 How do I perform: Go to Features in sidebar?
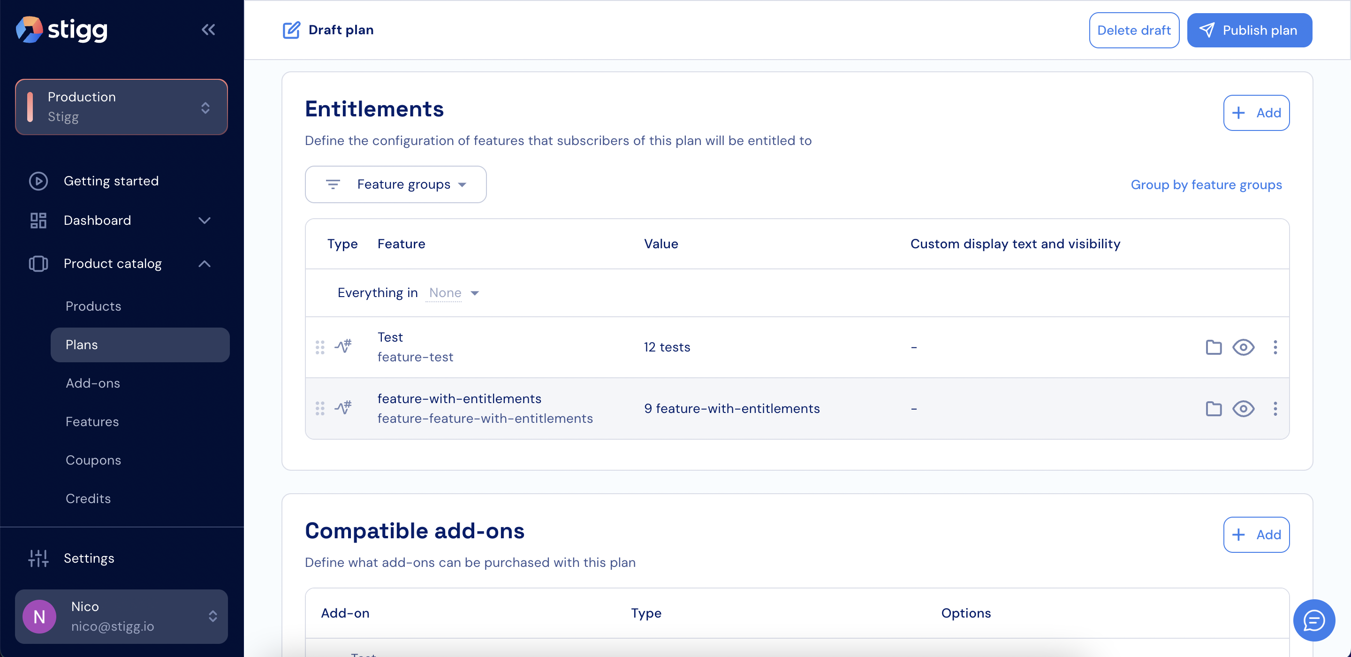pos(92,421)
